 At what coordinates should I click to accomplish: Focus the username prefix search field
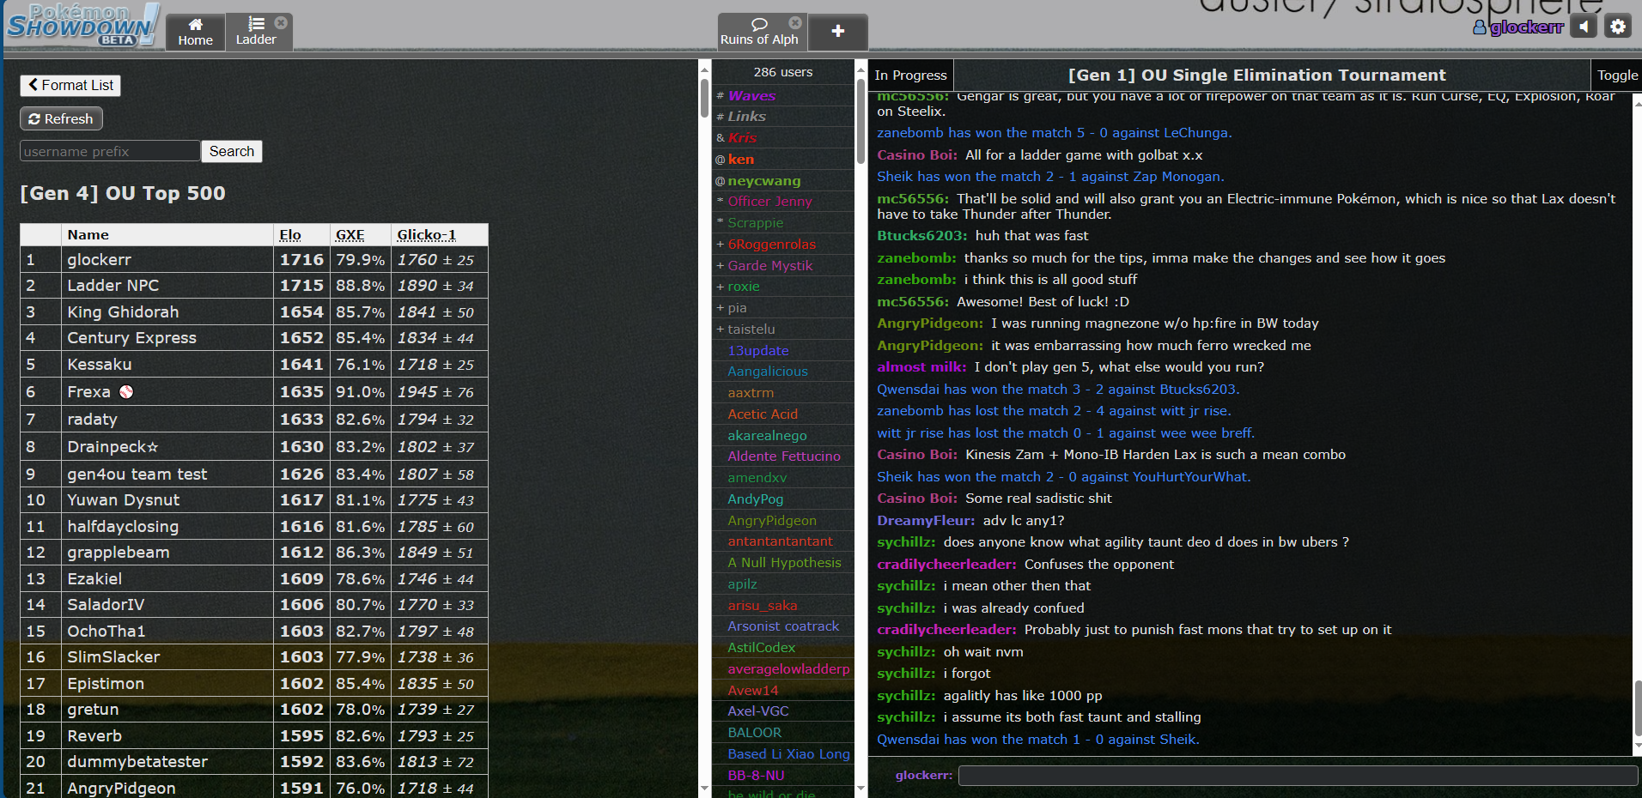pos(110,151)
